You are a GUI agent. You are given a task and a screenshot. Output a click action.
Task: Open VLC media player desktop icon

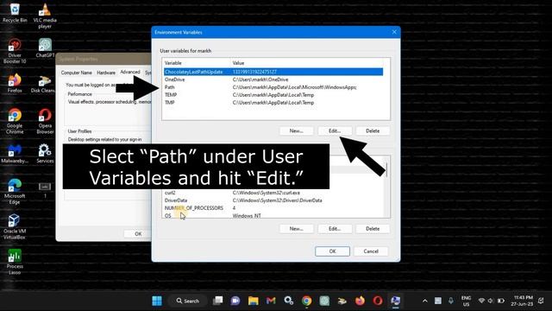(x=45, y=16)
